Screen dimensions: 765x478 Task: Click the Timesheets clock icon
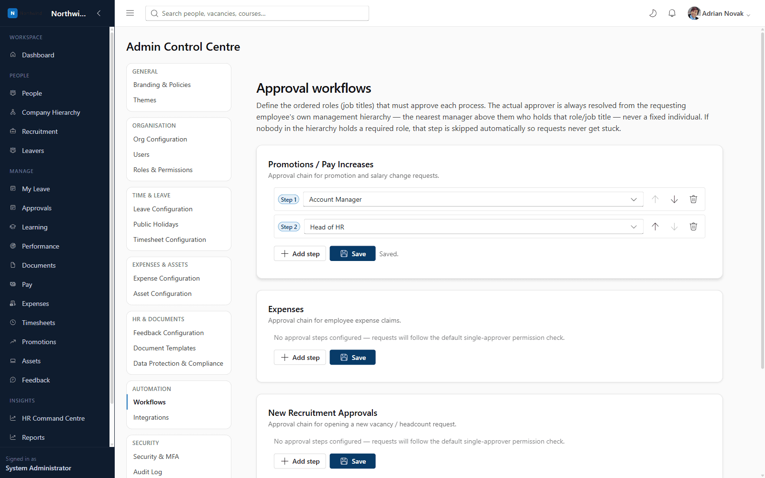click(13, 322)
